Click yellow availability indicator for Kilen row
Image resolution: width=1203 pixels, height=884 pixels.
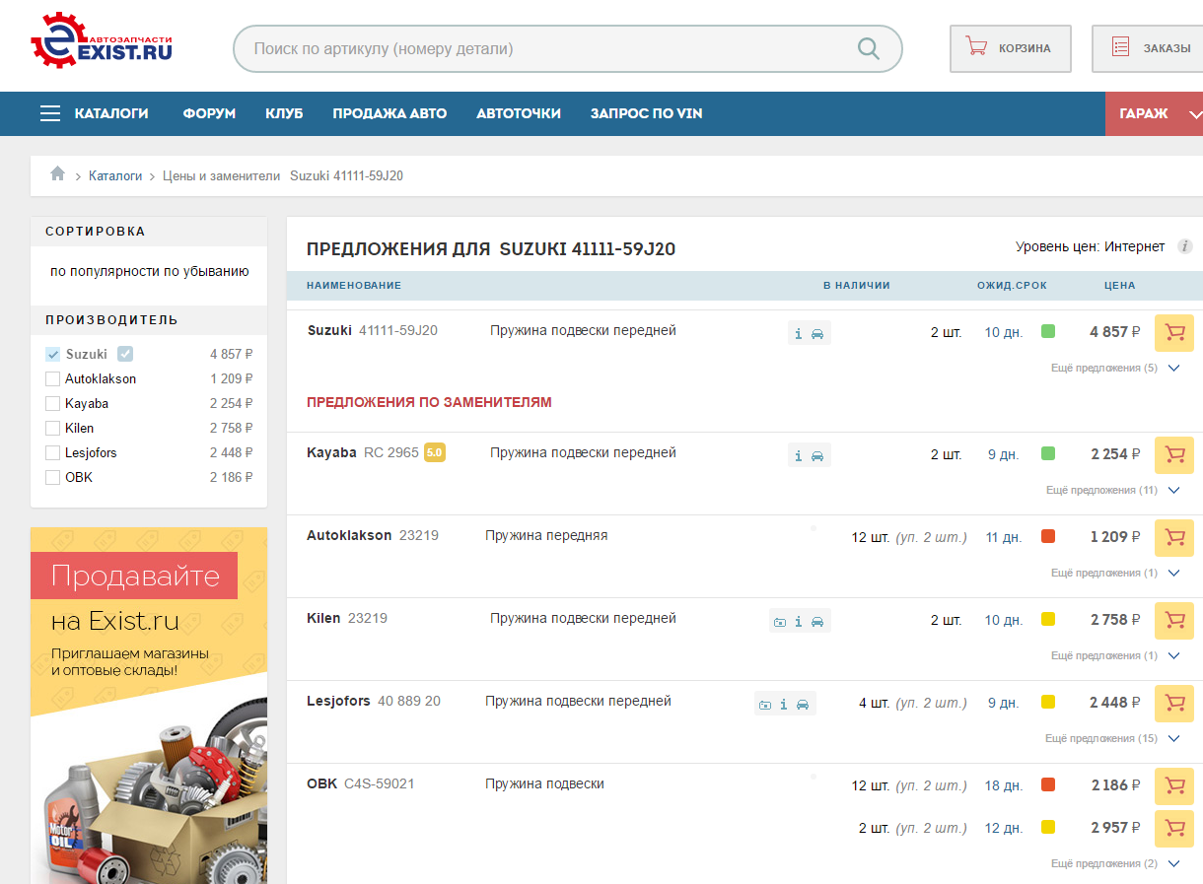coord(1048,619)
